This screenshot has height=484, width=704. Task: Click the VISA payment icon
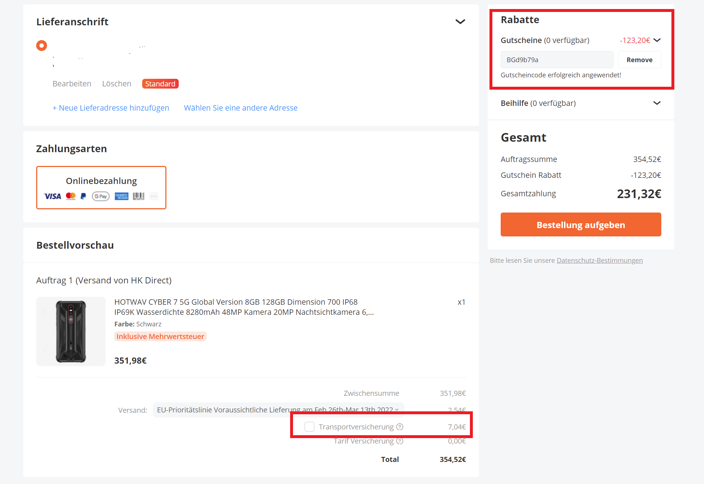52,196
